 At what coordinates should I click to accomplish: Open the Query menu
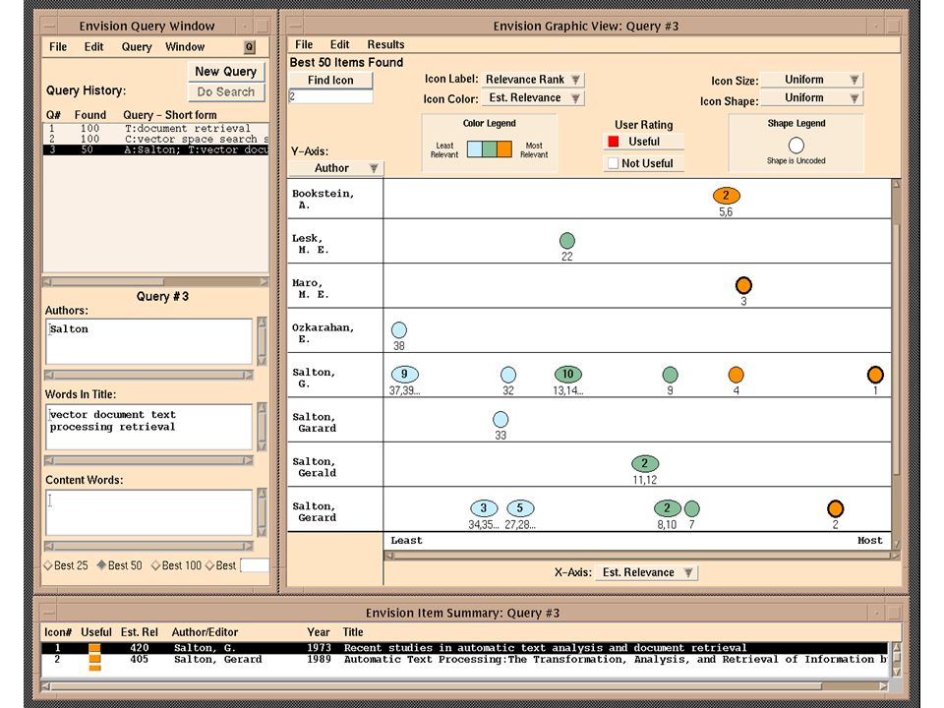[x=137, y=47]
